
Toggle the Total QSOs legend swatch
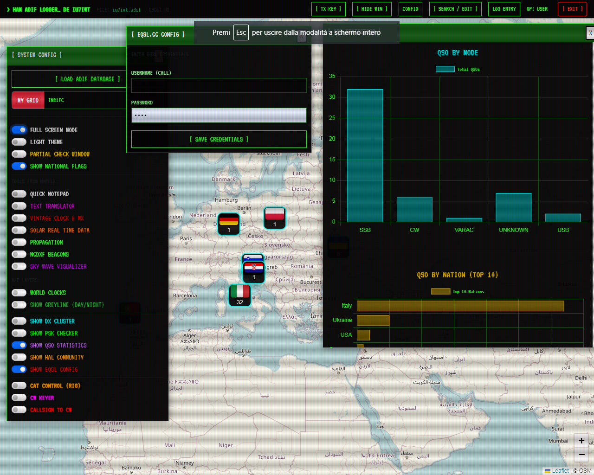445,69
